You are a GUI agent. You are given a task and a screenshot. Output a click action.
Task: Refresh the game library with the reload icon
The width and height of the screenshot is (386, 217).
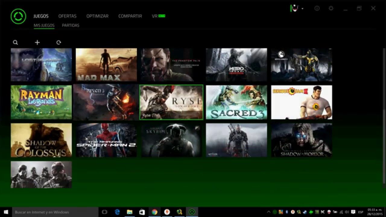[59, 42]
